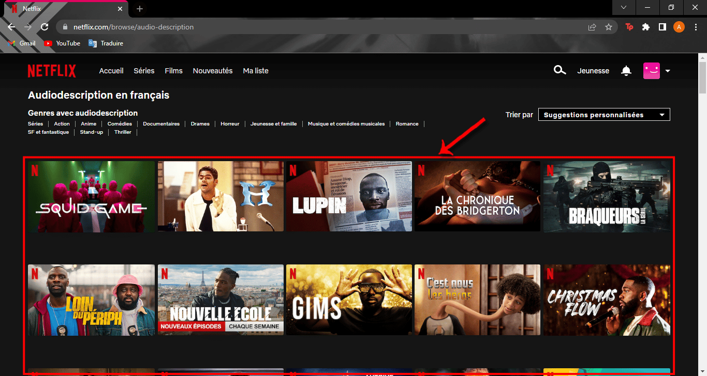Filter by Stand-up genre
The width and height of the screenshot is (707, 376).
(x=91, y=132)
